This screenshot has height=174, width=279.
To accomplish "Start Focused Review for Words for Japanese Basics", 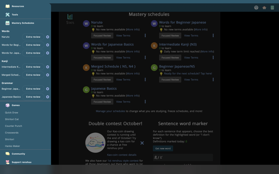I will 102,58.
